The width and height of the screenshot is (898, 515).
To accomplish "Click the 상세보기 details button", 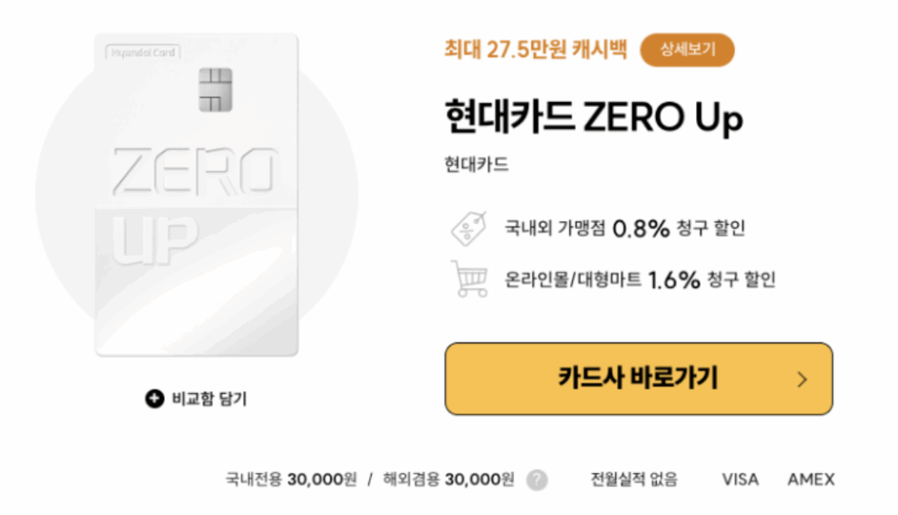I will click(x=688, y=50).
